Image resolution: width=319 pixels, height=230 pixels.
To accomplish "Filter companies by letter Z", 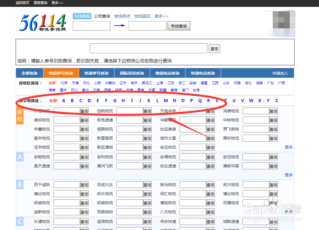I will (277, 101).
